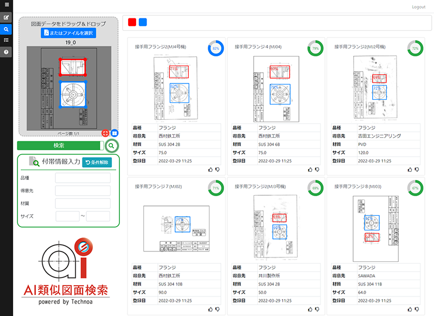434x316 pixels.
Task: Thumbs down 接手用フランジ8(MJ03) result
Action: [417, 309]
